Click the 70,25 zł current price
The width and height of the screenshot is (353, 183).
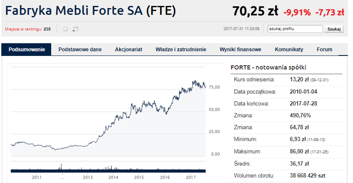[255, 12]
